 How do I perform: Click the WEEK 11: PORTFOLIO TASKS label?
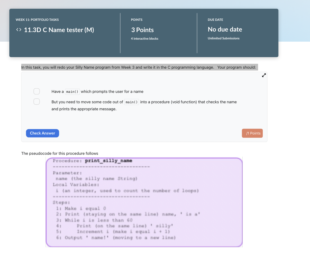[37, 20]
